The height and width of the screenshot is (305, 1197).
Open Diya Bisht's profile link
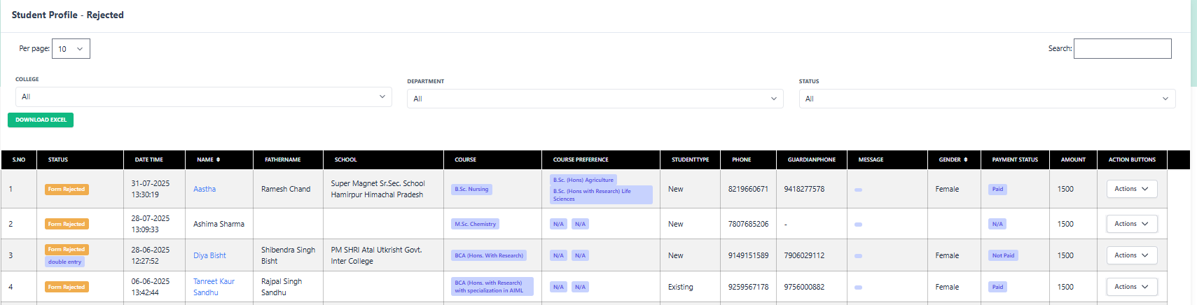click(x=209, y=256)
